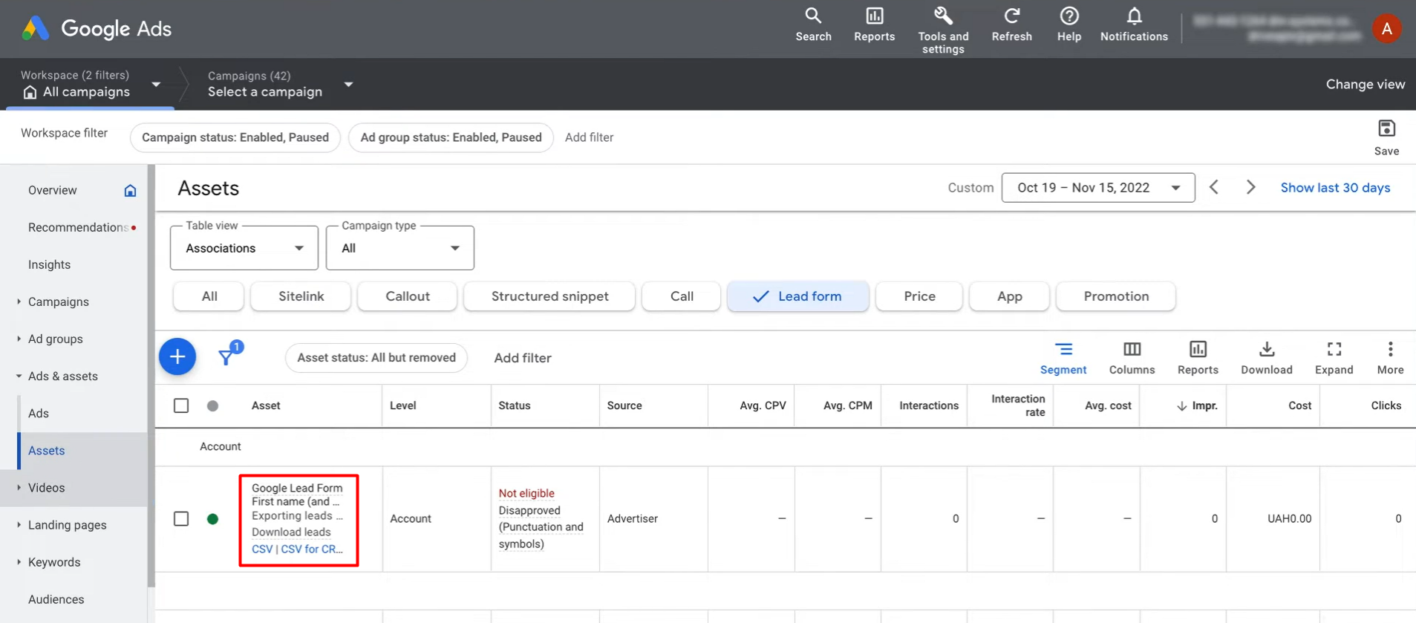This screenshot has width=1416, height=623.
Task: Open the Columns picker icon
Action: coord(1132,357)
